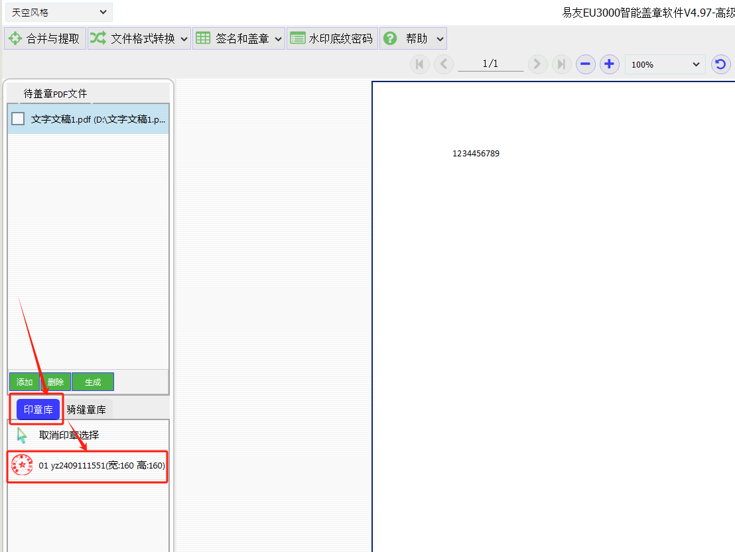Open 水印底纹密码 tool
The height and width of the screenshot is (552, 735).
(332, 38)
